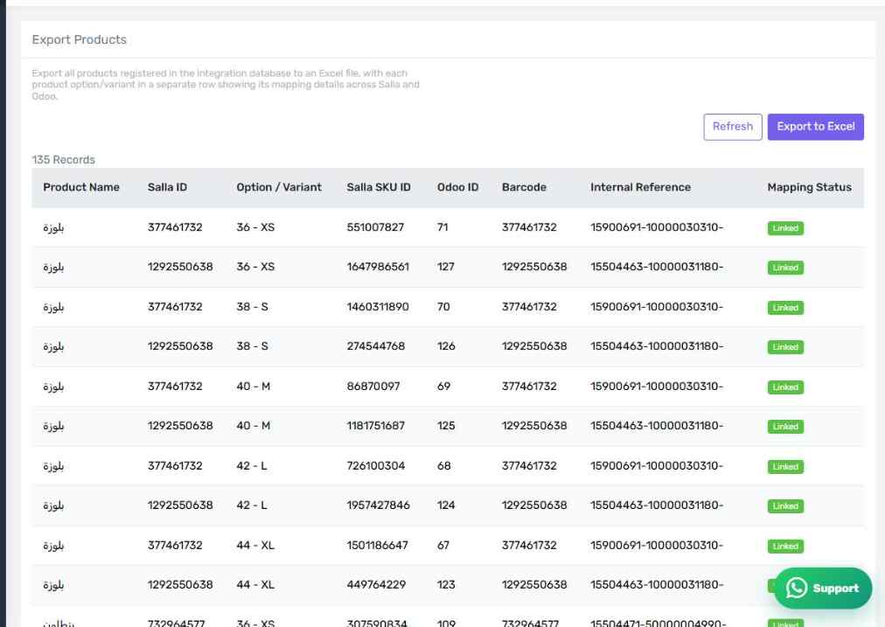Select Salla SKU ID 274544768
The image size is (885, 627).
376,346
